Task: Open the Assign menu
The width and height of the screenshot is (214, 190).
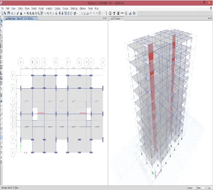Action: [41, 9]
